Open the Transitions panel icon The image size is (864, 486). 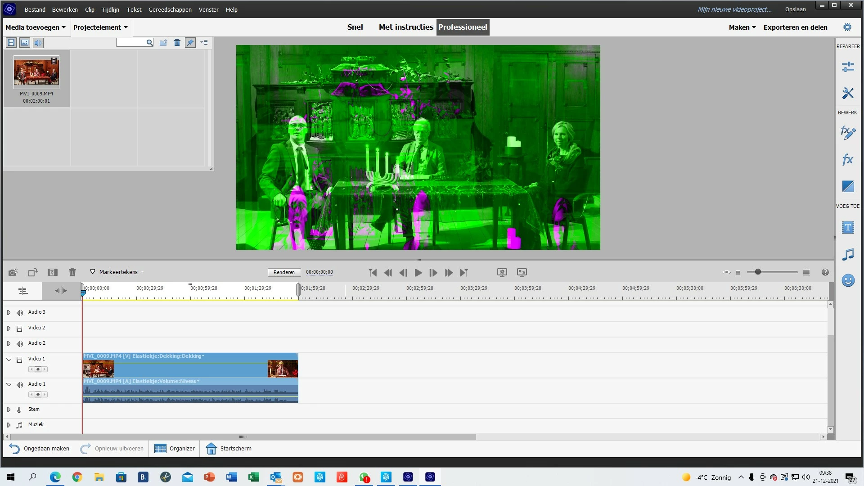point(848,186)
